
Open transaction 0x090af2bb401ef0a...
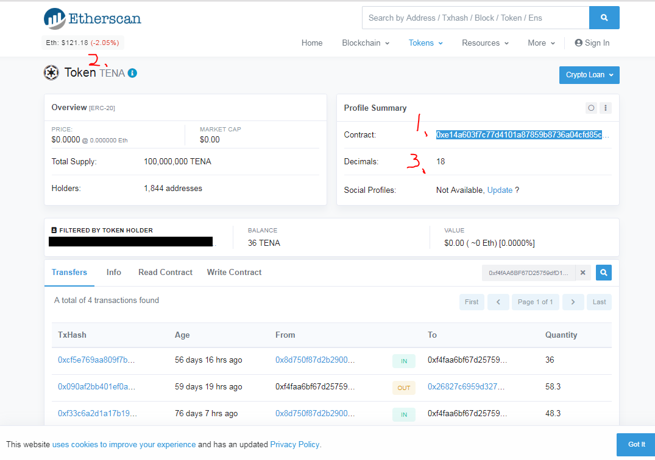(x=96, y=386)
